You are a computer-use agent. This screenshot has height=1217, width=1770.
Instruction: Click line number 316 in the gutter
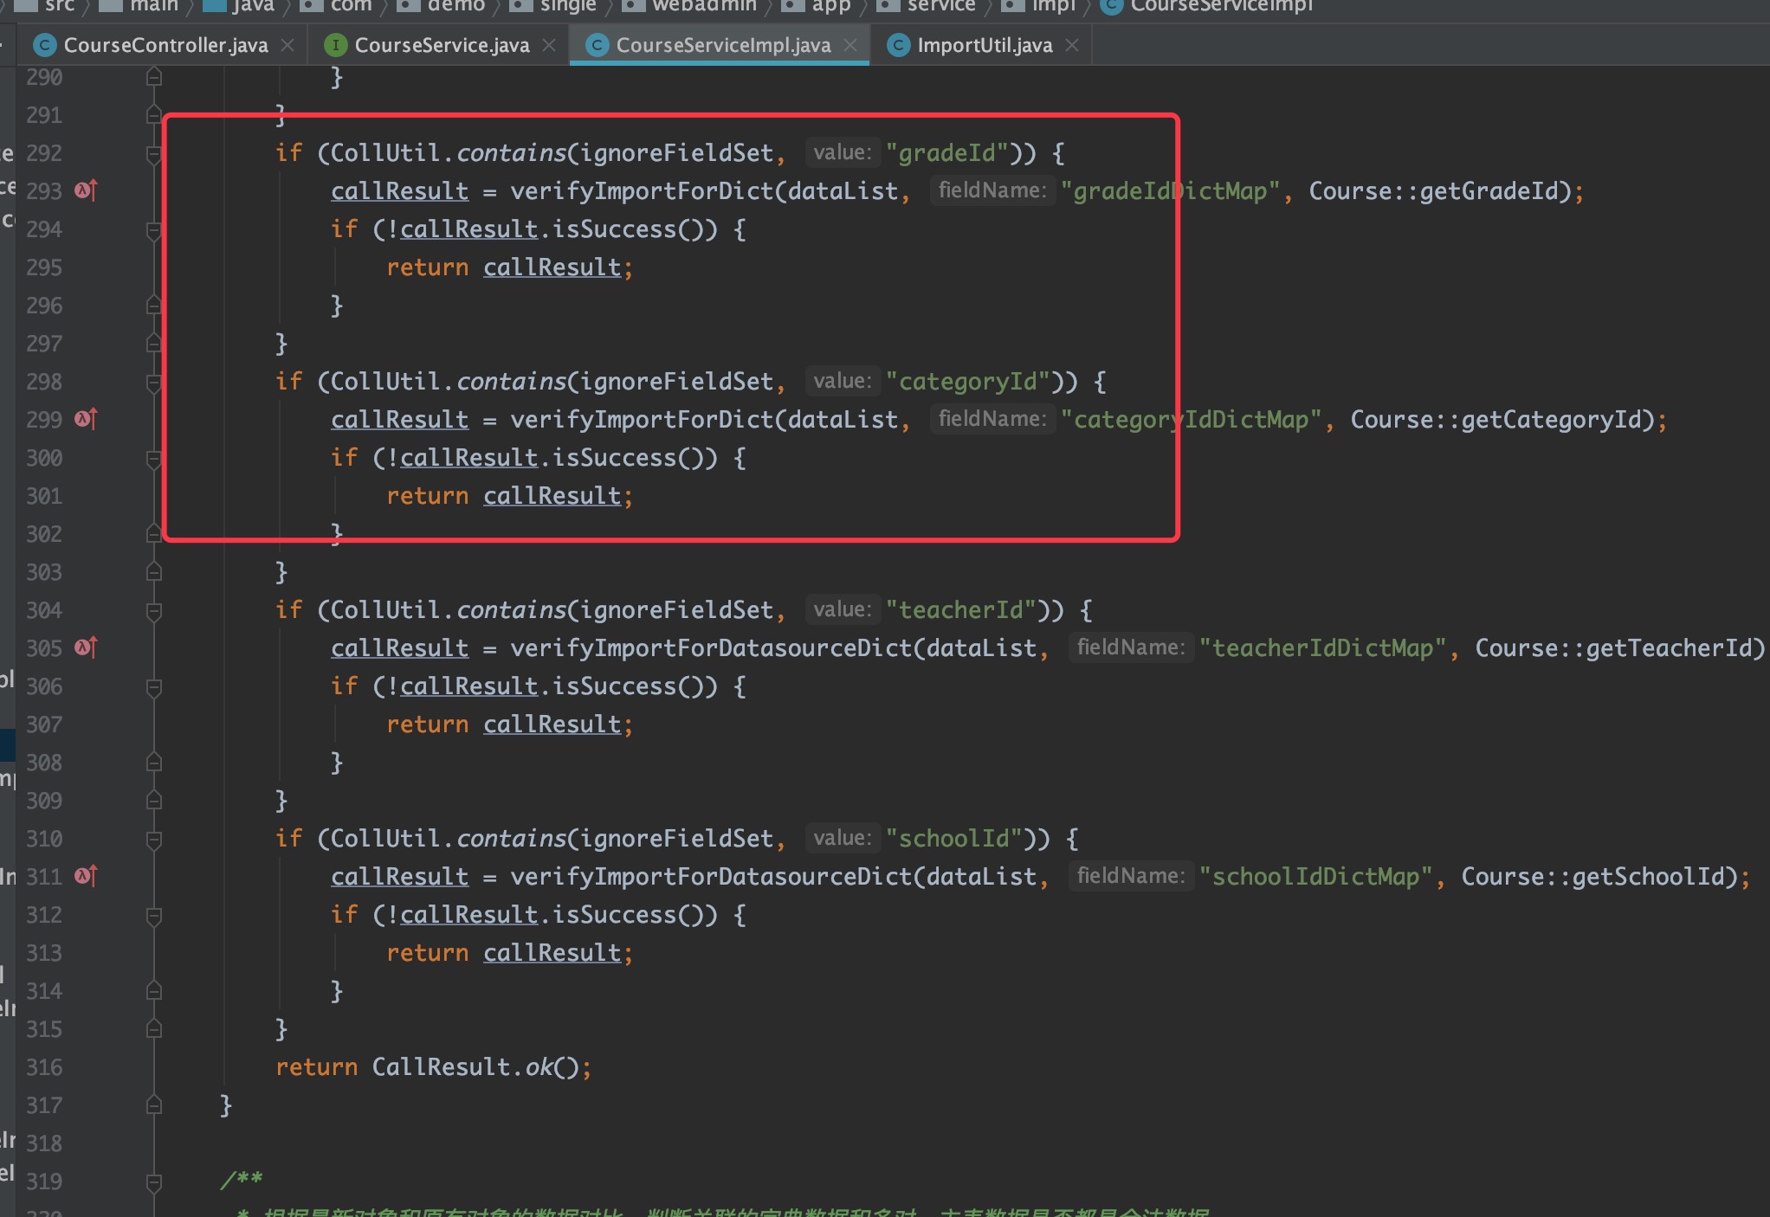(x=44, y=1067)
